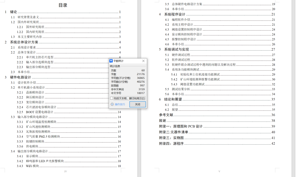Close the 字数统计 dialog with its X
Image resolution: width=299 pixels, height=177 pixels.
tap(143, 61)
